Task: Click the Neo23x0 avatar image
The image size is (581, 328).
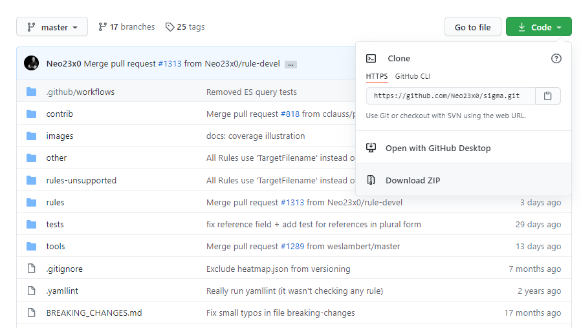Action: pyautogui.click(x=32, y=63)
